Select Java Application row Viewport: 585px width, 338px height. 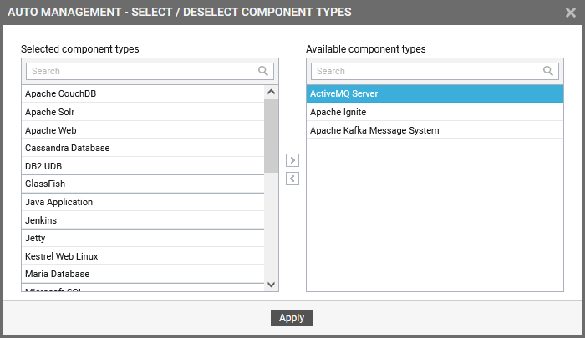coord(143,202)
